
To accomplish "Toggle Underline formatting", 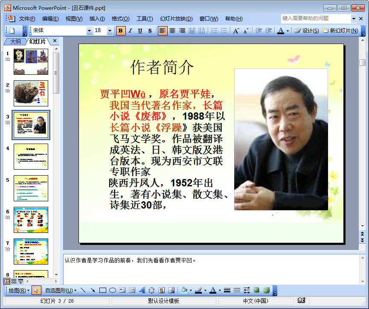I will click(140, 31).
